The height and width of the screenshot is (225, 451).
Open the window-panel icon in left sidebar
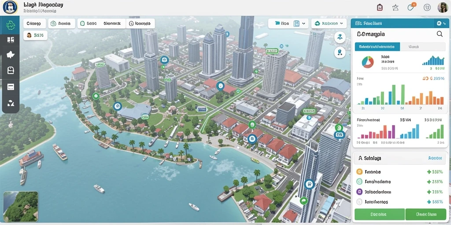click(x=11, y=87)
